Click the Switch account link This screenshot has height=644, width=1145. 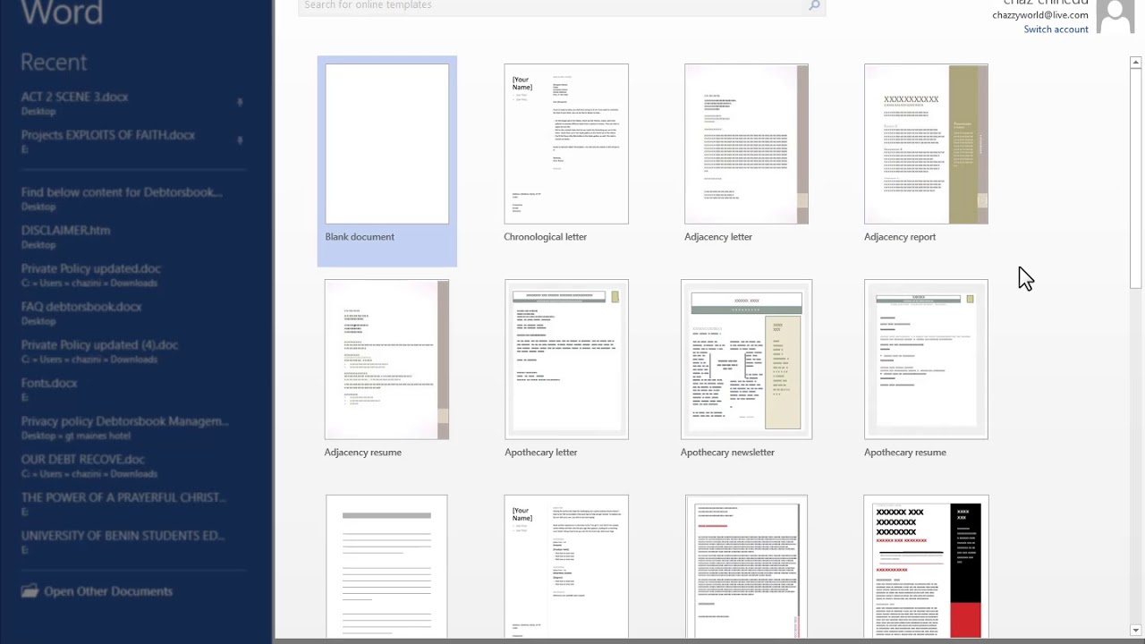click(x=1056, y=30)
